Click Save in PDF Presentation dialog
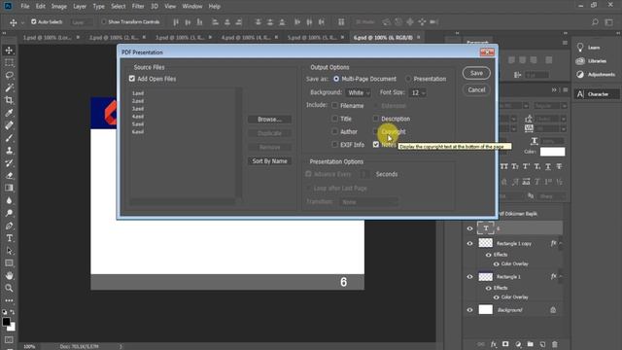 tap(476, 73)
